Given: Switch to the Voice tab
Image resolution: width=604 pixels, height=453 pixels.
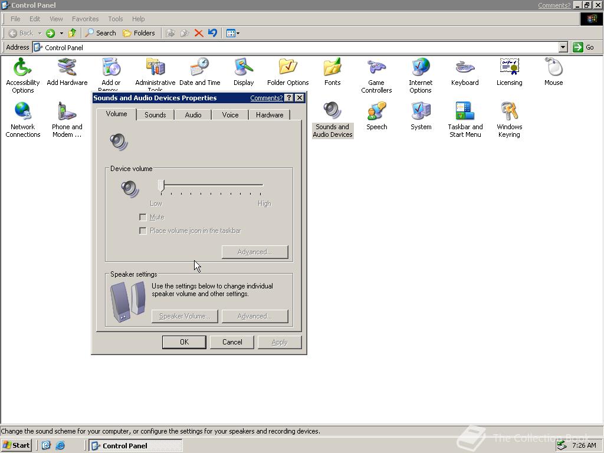Looking at the screenshot, I should pos(231,115).
